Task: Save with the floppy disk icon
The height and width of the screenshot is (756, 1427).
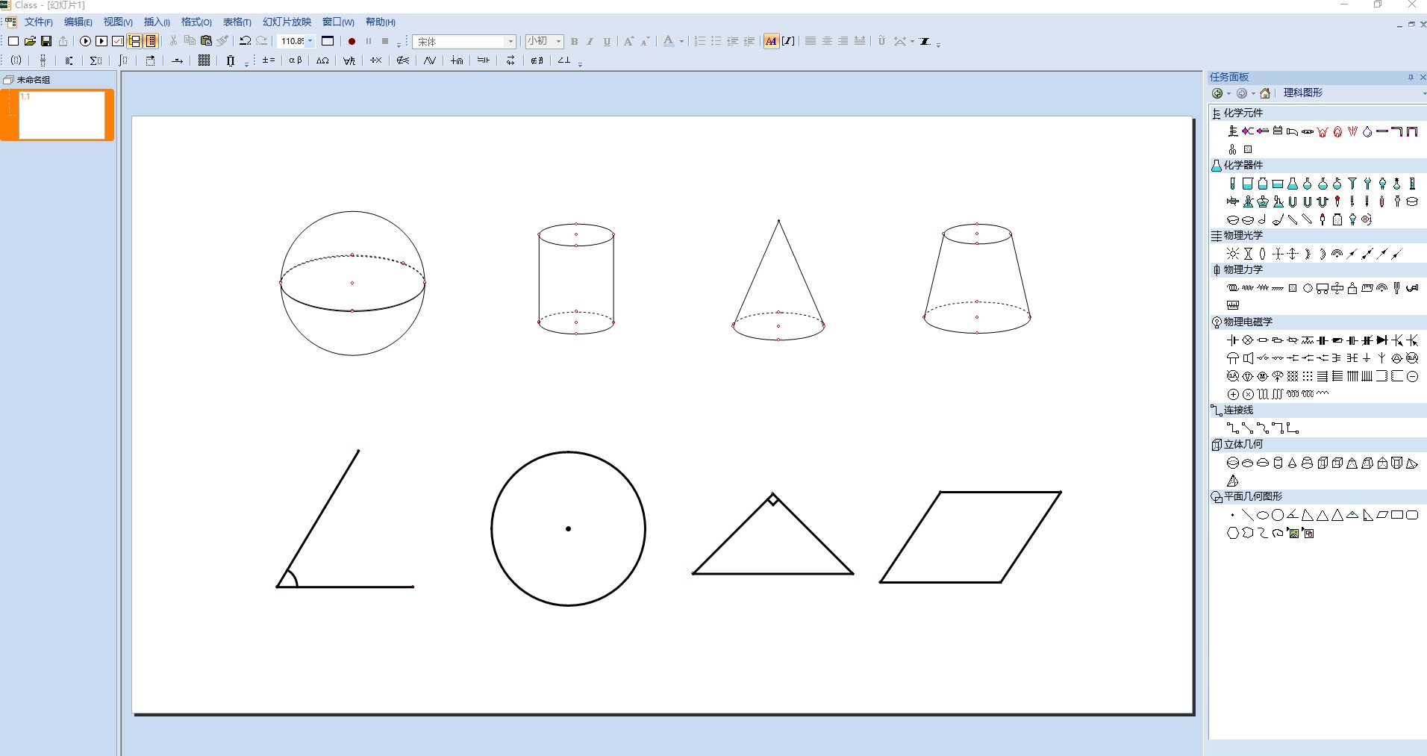Action: 46,41
